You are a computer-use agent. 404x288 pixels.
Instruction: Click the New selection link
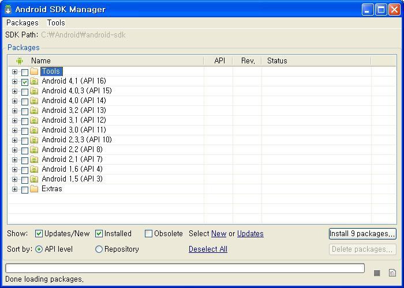pyautogui.click(x=219, y=233)
